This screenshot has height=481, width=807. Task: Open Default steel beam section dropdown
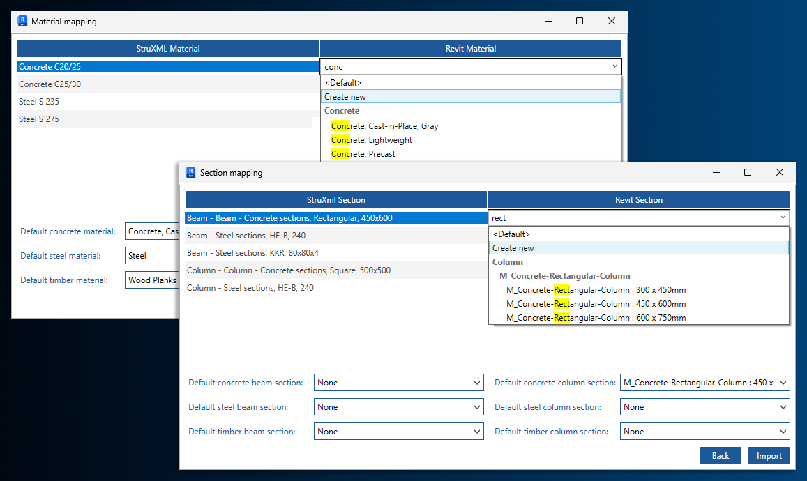399,407
